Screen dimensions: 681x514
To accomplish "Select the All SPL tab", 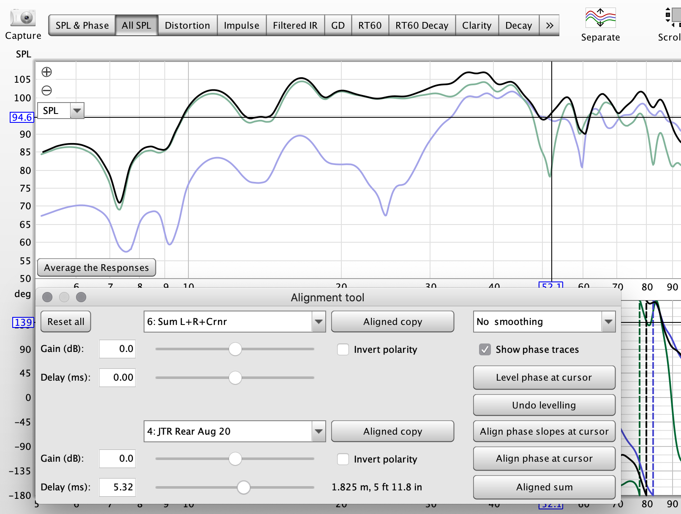I will [136, 25].
